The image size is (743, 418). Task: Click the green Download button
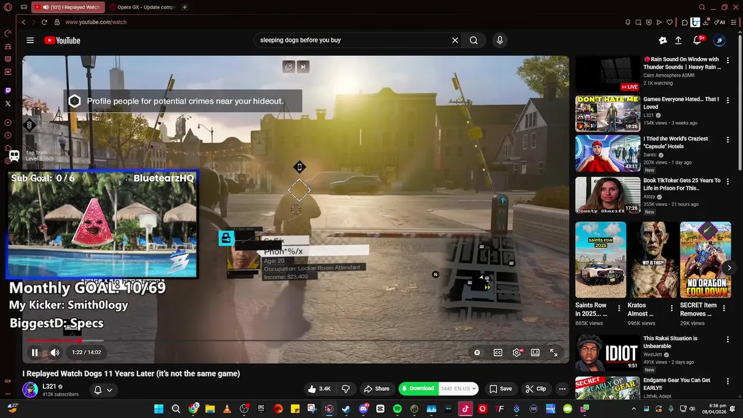point(419,388)
